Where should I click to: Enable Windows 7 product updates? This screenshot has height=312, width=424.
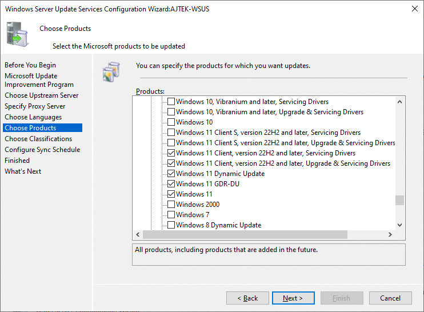[x=171, y=215]
